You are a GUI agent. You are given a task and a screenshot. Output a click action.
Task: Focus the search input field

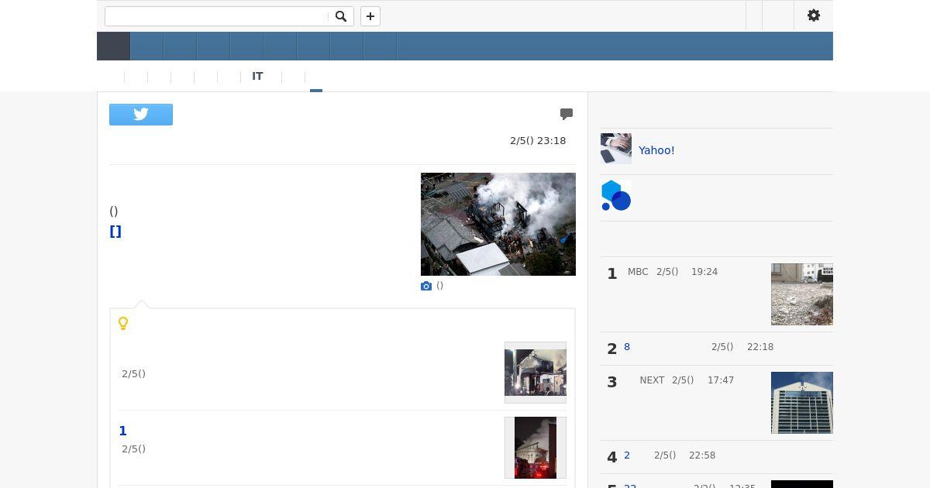[218, 16]
